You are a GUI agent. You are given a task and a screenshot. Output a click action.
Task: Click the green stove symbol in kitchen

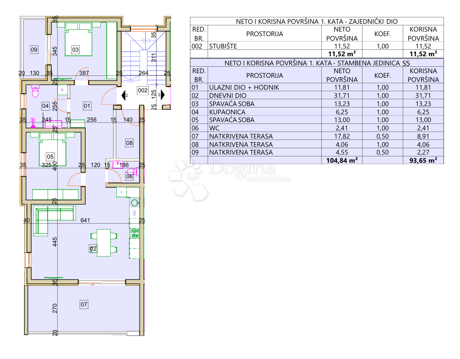135,234
